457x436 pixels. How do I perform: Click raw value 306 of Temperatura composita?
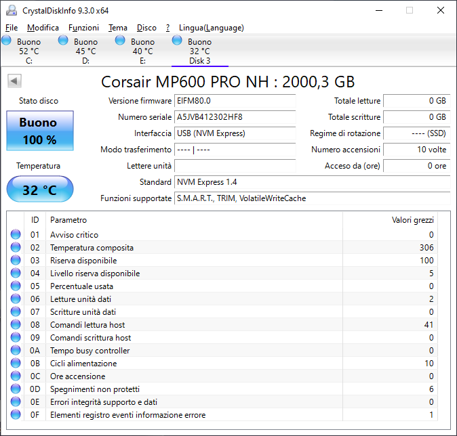[426, 248]
